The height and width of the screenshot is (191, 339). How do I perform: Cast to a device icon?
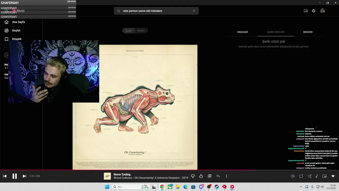[306, 11]
